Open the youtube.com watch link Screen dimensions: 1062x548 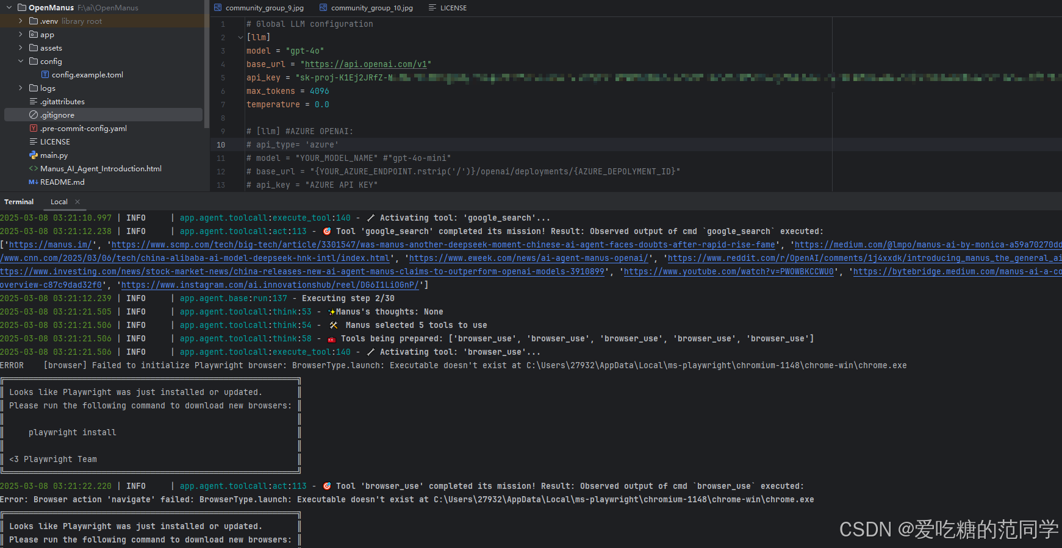click(x=729, y=272)
